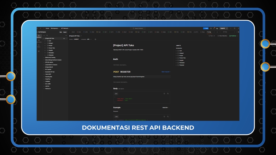Click the register endpoint URL text
The width and height of the screenshot is (276, 155).
click(129, 77)
